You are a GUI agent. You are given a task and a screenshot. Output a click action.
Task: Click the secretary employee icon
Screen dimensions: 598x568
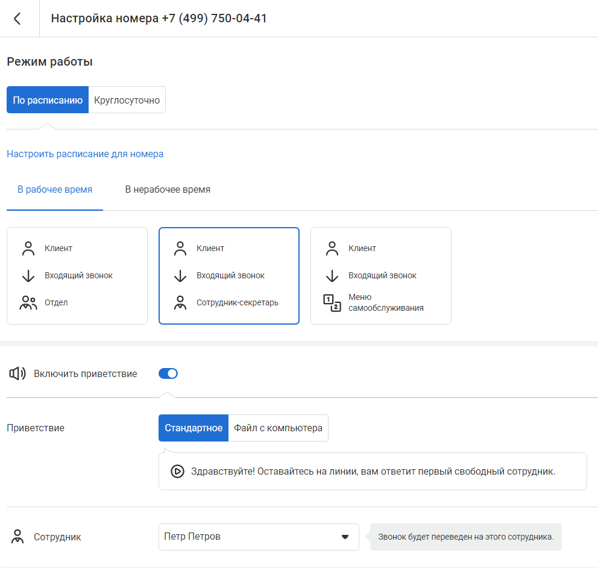click(x=180, y=303)
